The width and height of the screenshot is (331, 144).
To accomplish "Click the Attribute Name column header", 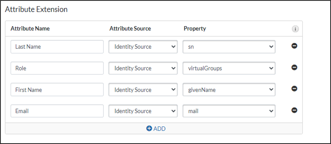I will tap(30, 29).
